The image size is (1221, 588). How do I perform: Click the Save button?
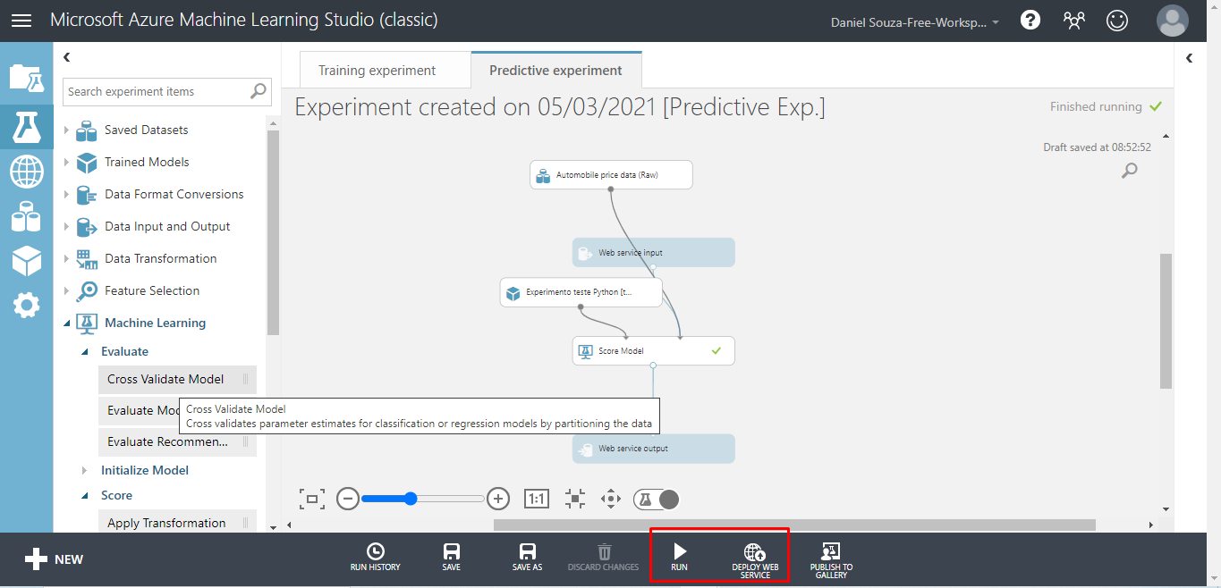coord(452,558)
